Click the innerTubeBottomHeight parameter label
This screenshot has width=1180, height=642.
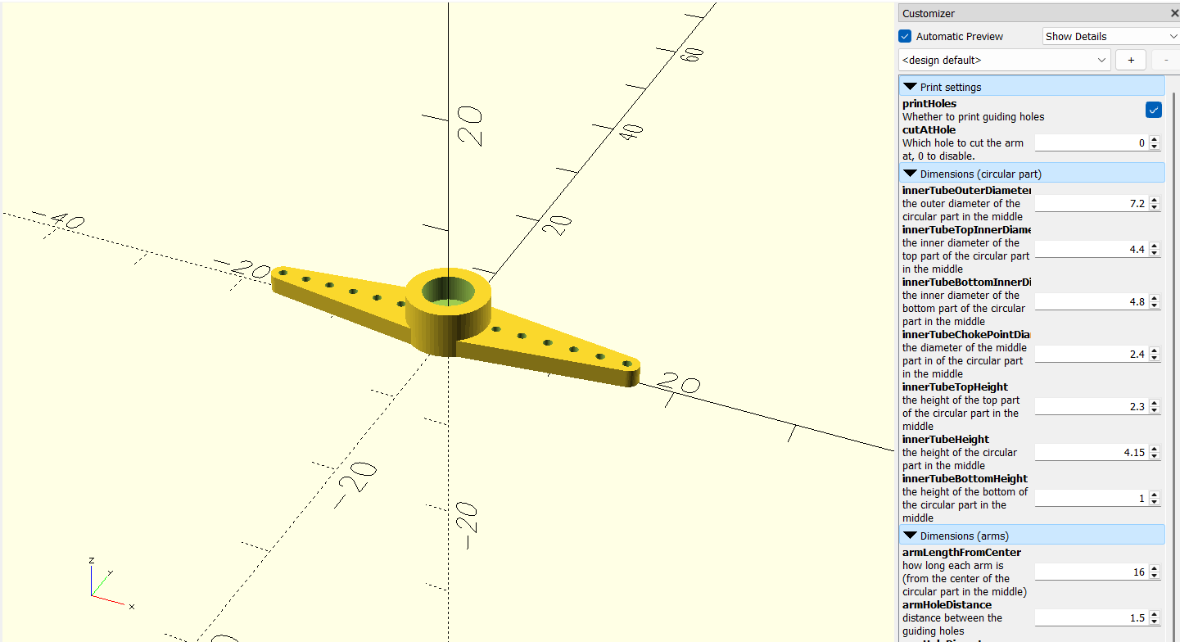tap(965, 479)
